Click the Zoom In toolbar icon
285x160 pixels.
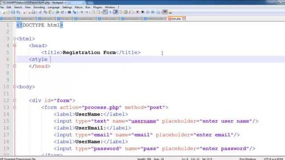(82, 12)
